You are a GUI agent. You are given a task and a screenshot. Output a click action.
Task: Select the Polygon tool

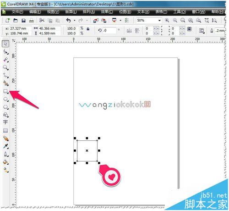click(6, 107)
